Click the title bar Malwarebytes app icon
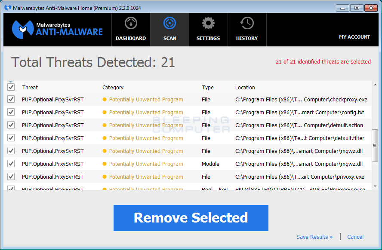Screen dimensions: 382x250 (8, 8)
